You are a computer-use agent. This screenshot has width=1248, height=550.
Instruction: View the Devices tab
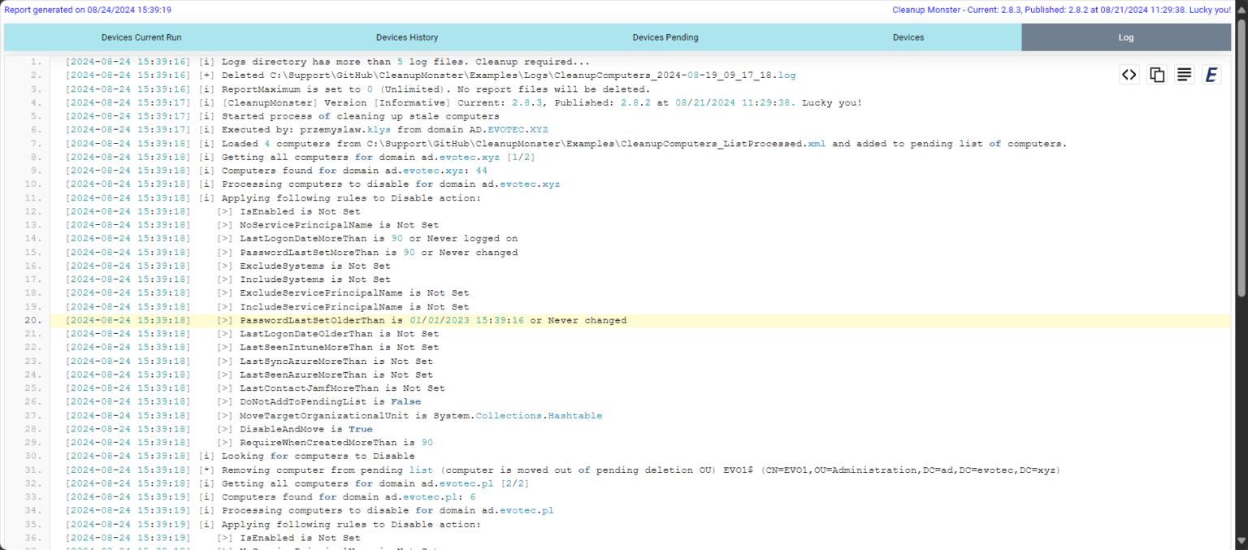[908, 37]
